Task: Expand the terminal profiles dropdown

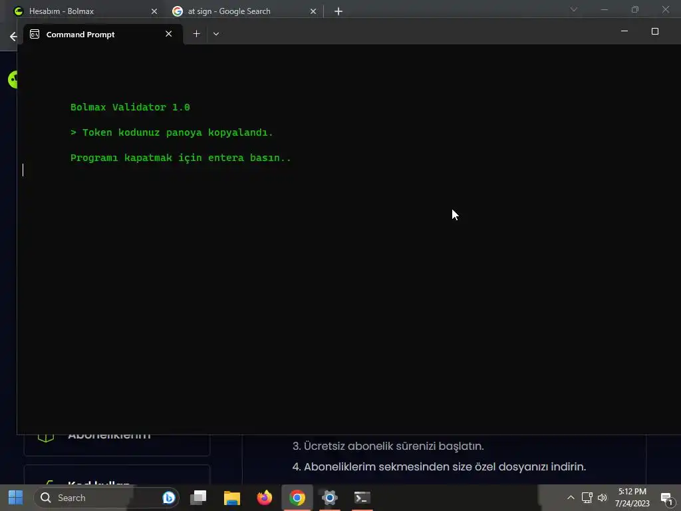Action: click(x=216, y=34)
